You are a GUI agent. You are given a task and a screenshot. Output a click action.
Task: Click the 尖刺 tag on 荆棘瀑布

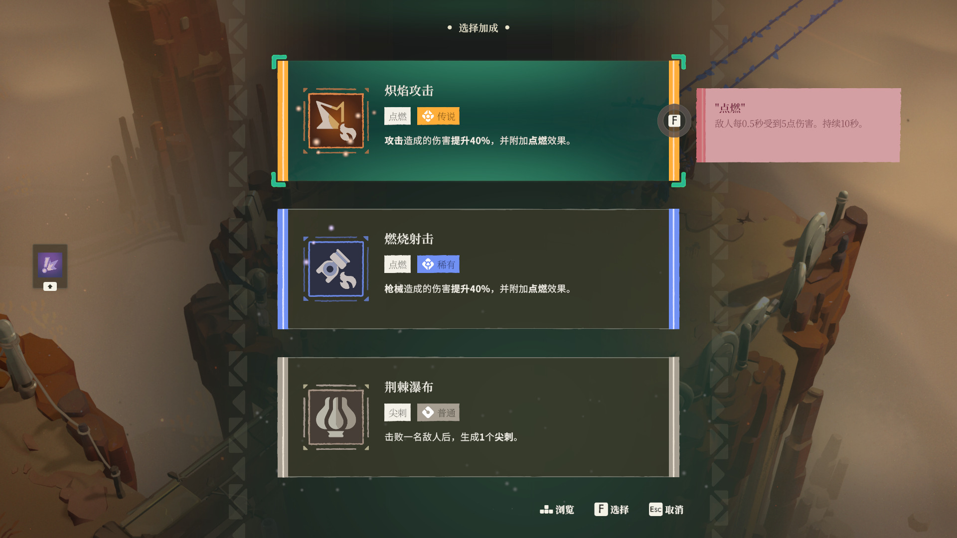[397, 412]
